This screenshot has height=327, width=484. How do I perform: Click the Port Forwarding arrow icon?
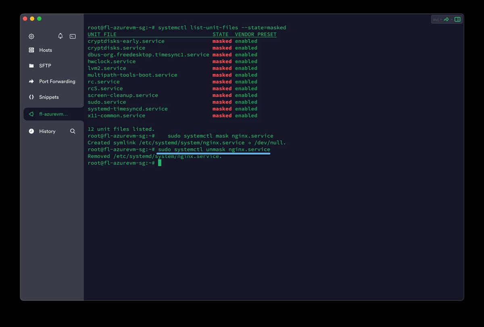coord(31,82)
